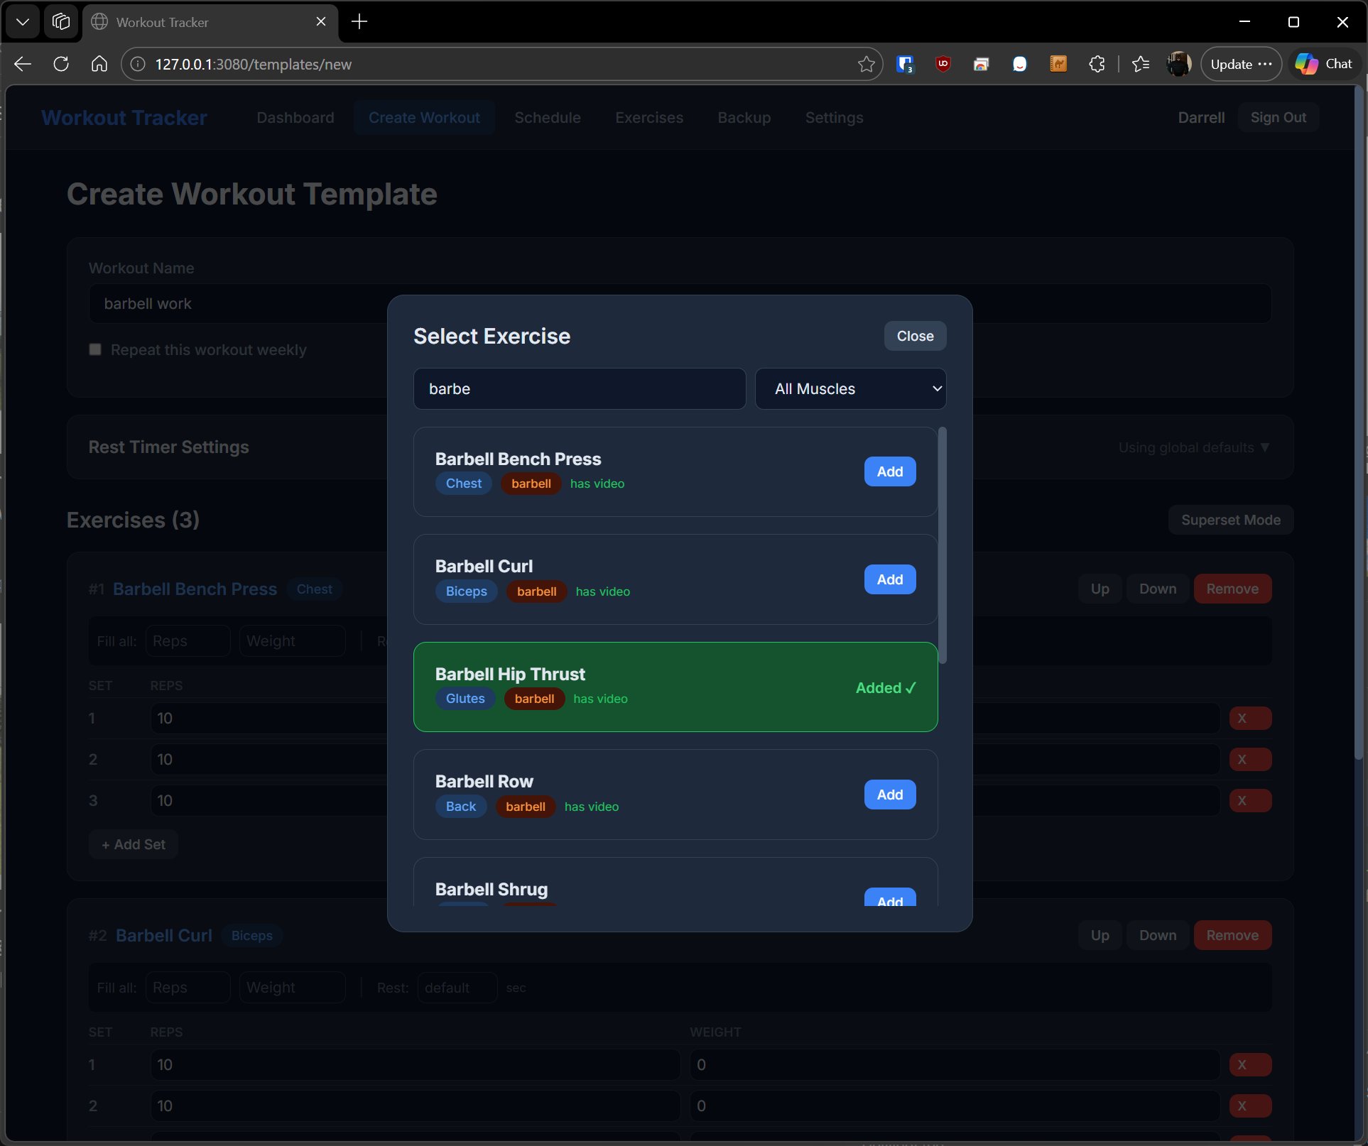This screenshot has width=1368, height=1146.
Task: Open the All Muscles dropdown
Action: coord(850,388)
